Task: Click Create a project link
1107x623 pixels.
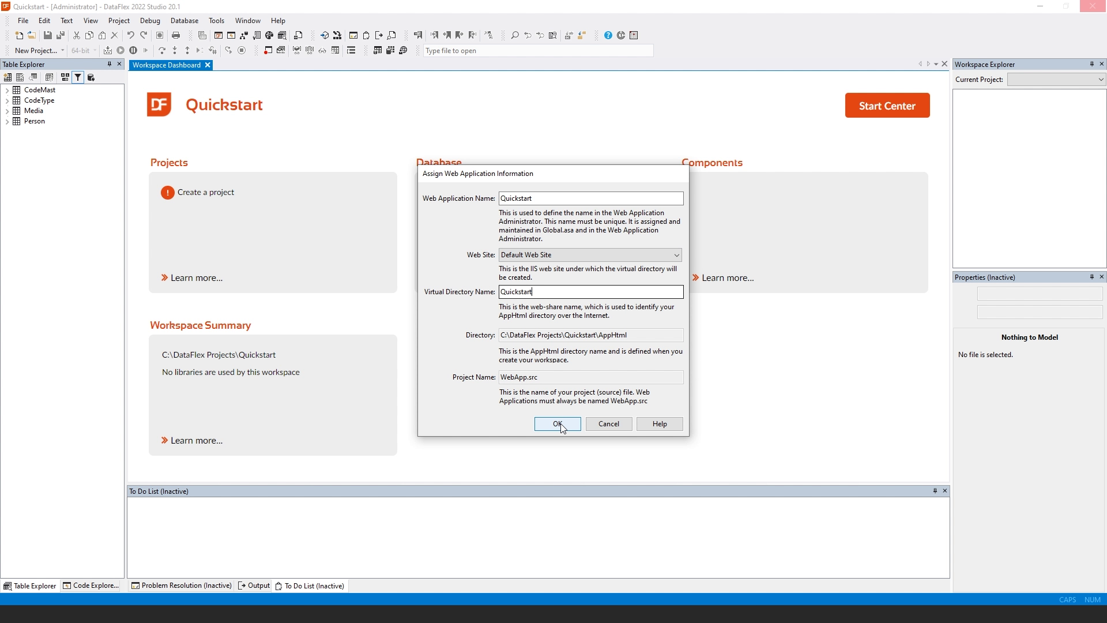Action: [x=206, y=192]
